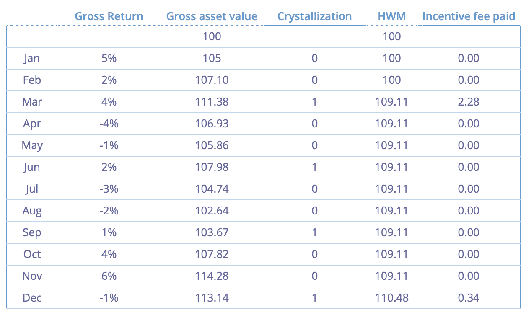Viewport: 526px width, 315px height.
Task: Click the Gross asset value header
Action: (212, 16)
